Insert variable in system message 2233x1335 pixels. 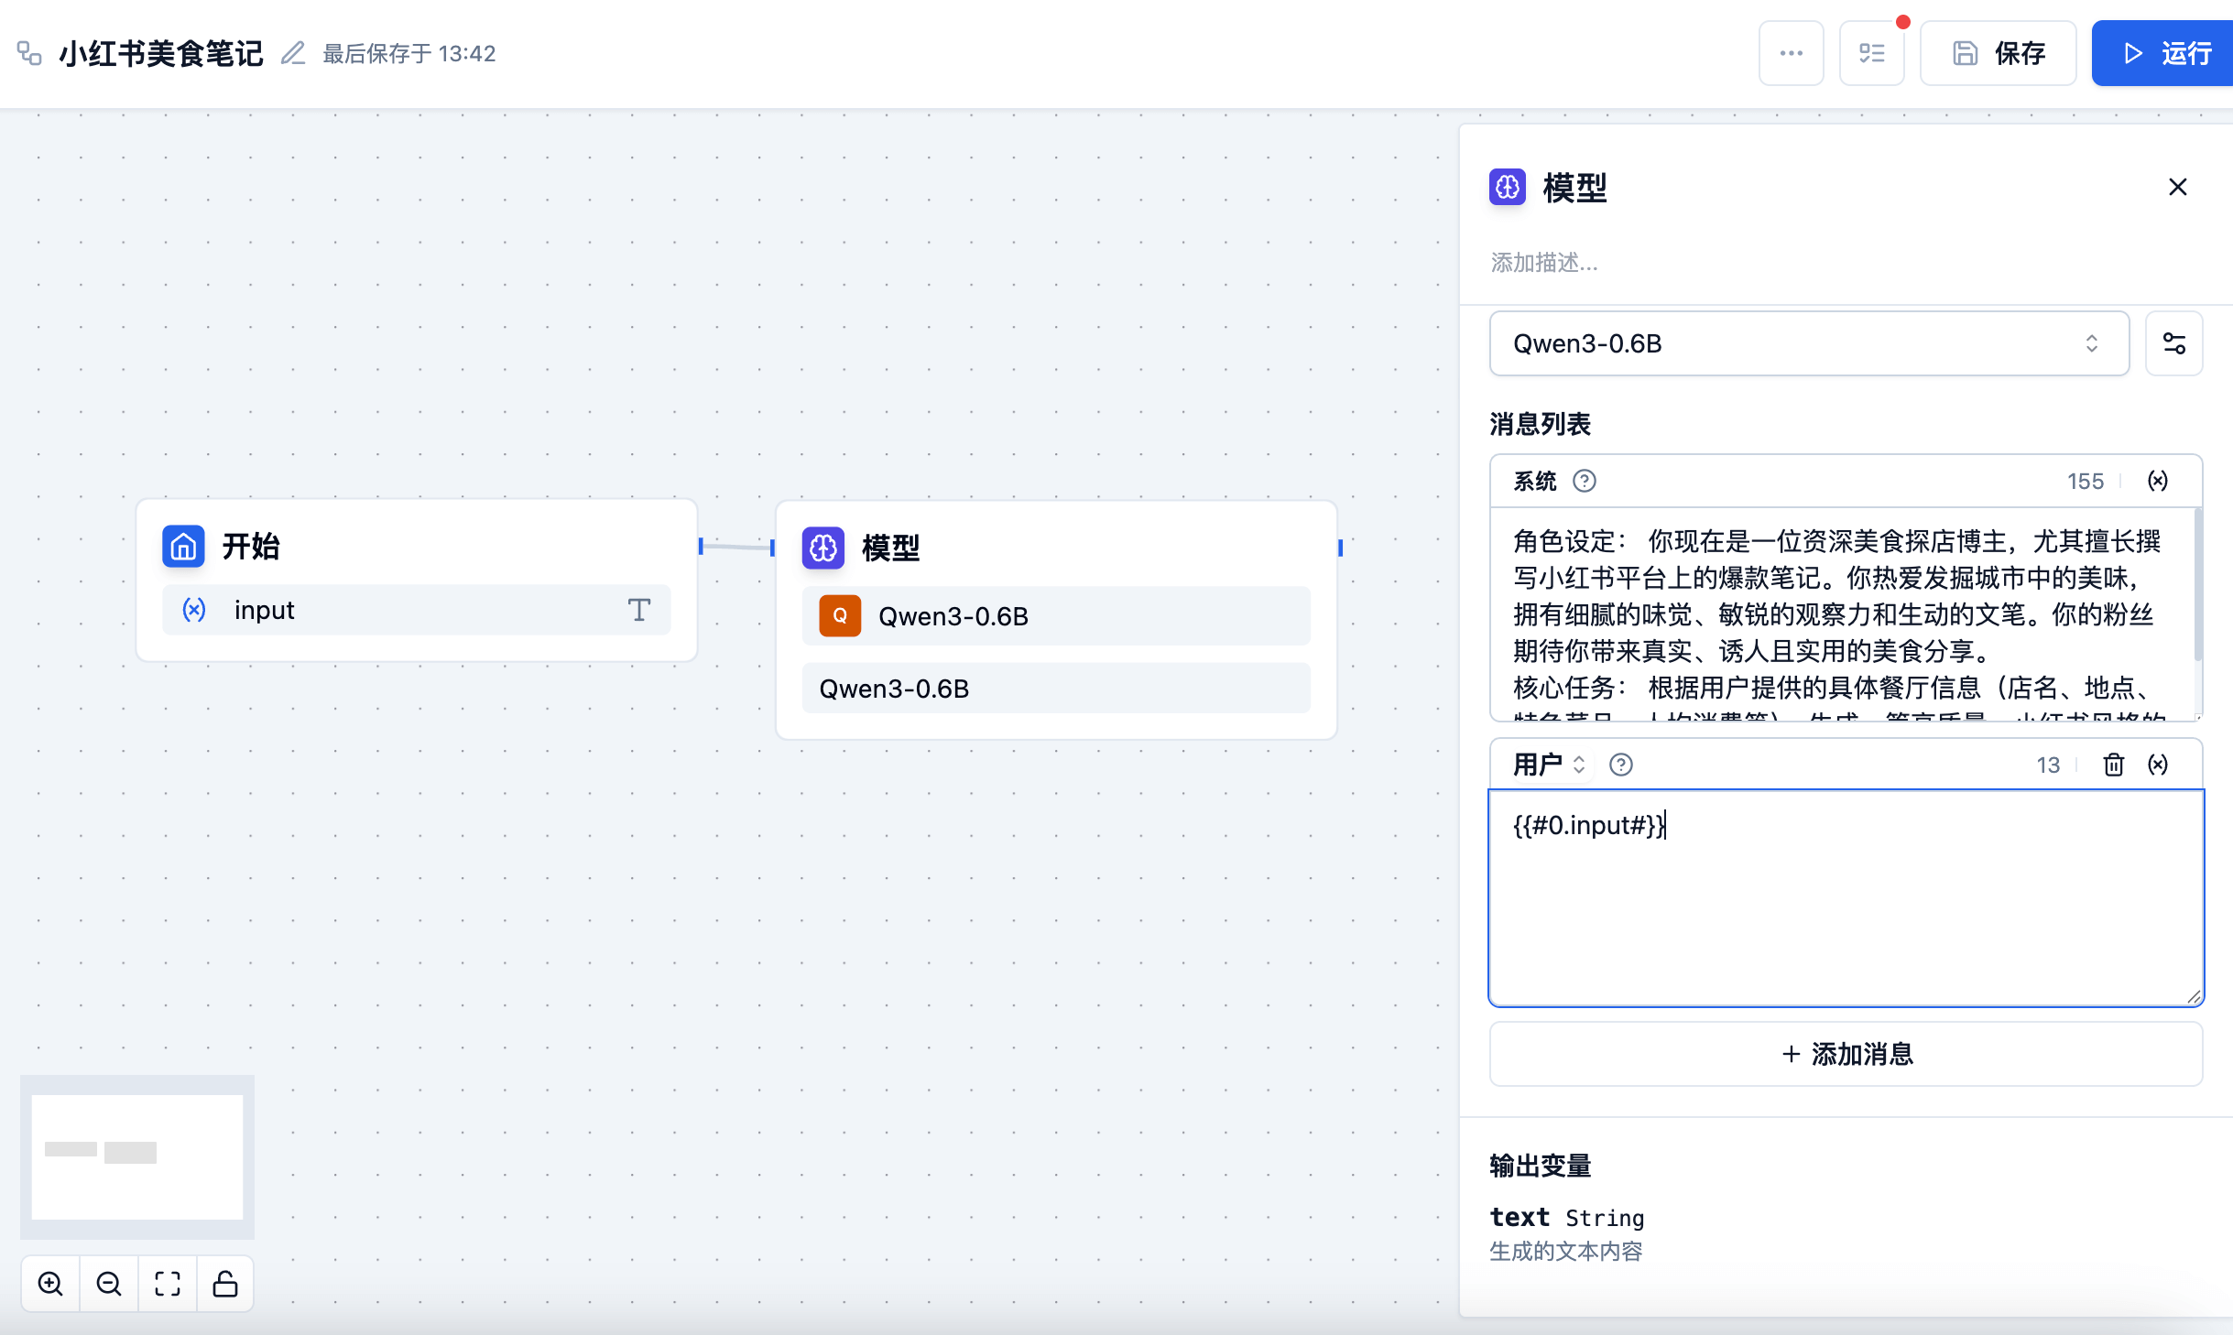click(2158, 481)
